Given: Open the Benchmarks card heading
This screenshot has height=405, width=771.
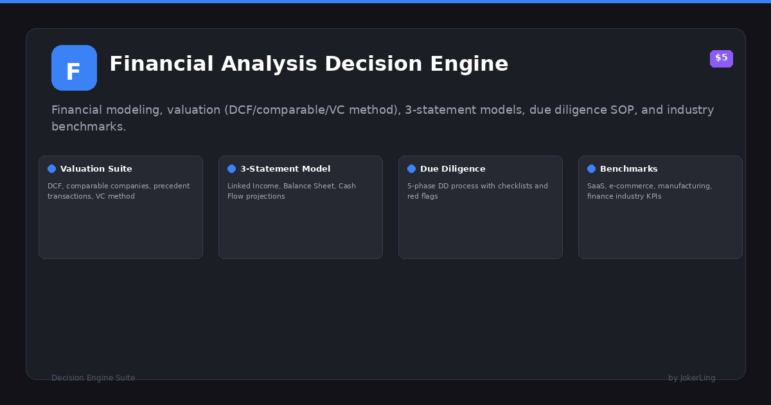Looking at the screenshot, I should pyautogui.click(x=629, y=168).
